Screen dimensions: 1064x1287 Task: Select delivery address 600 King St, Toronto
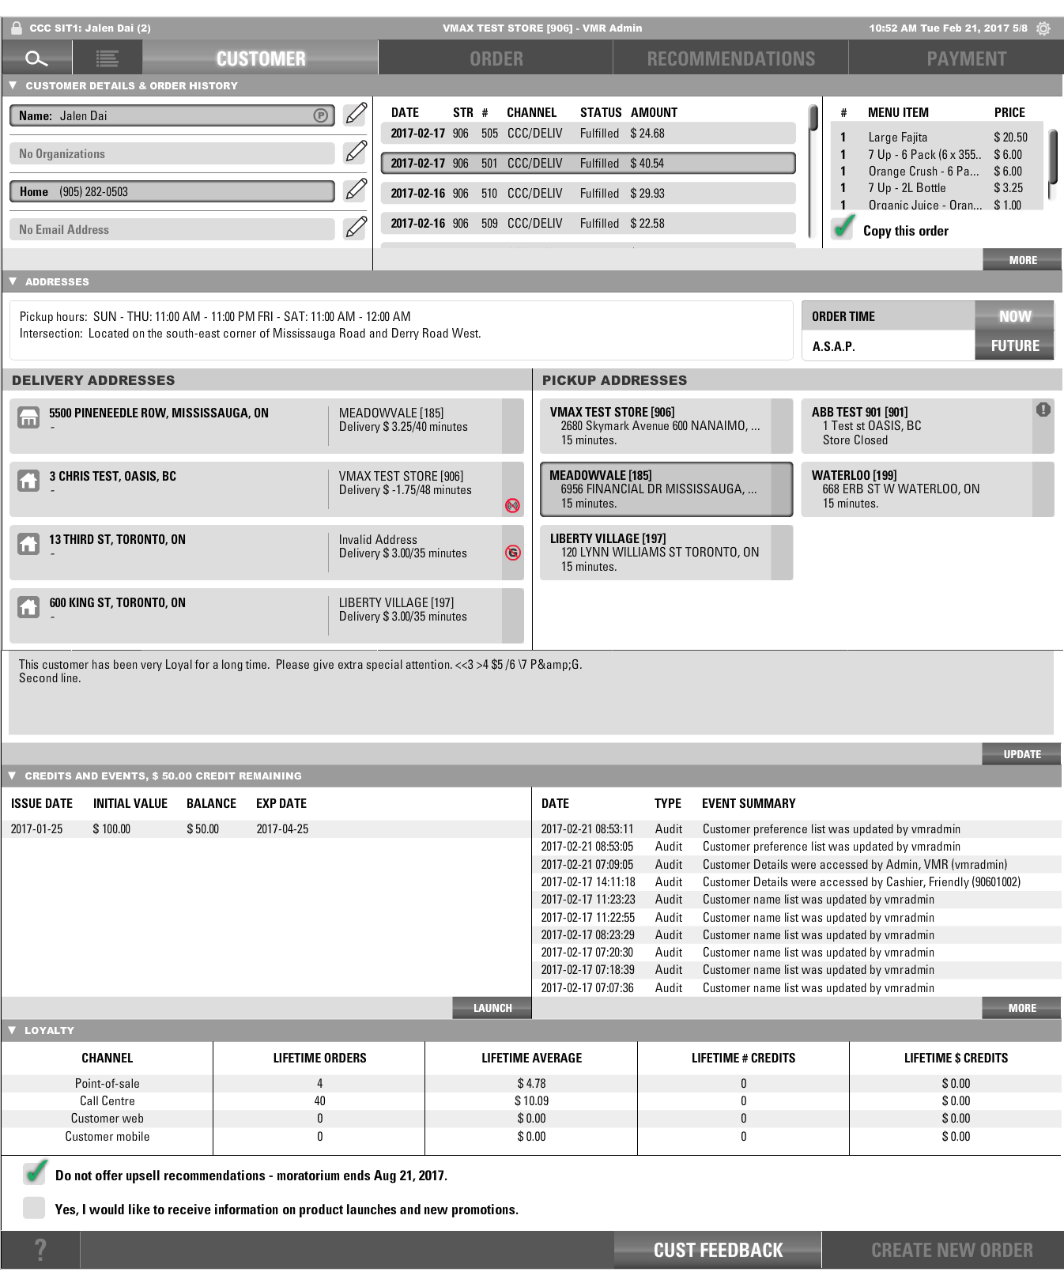coord(266,616)
